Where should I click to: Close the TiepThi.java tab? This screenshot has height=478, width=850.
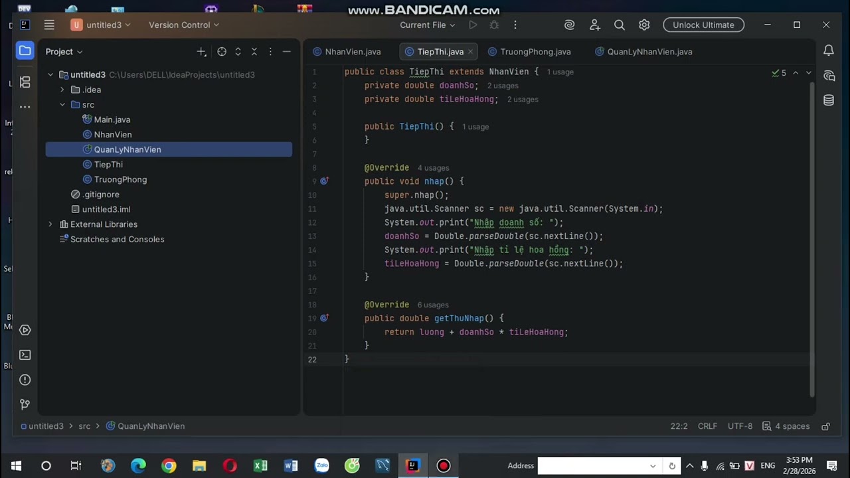click(x=470, y=51)
